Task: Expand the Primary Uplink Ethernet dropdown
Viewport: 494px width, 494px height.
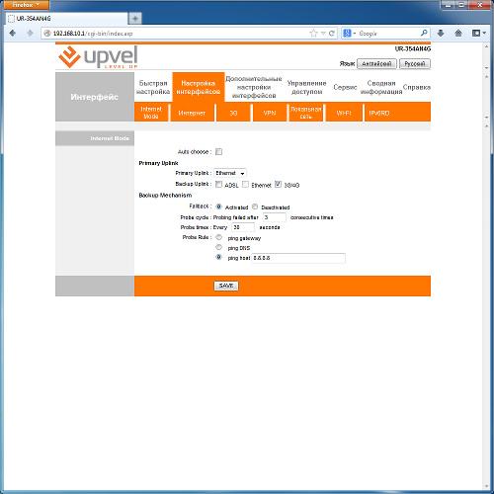Action: (230, 173)
